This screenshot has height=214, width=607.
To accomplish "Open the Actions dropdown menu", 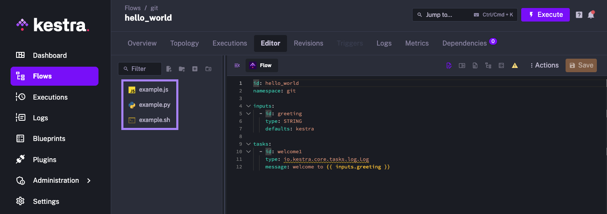I will pyautogui.click(x=544, y=65).
